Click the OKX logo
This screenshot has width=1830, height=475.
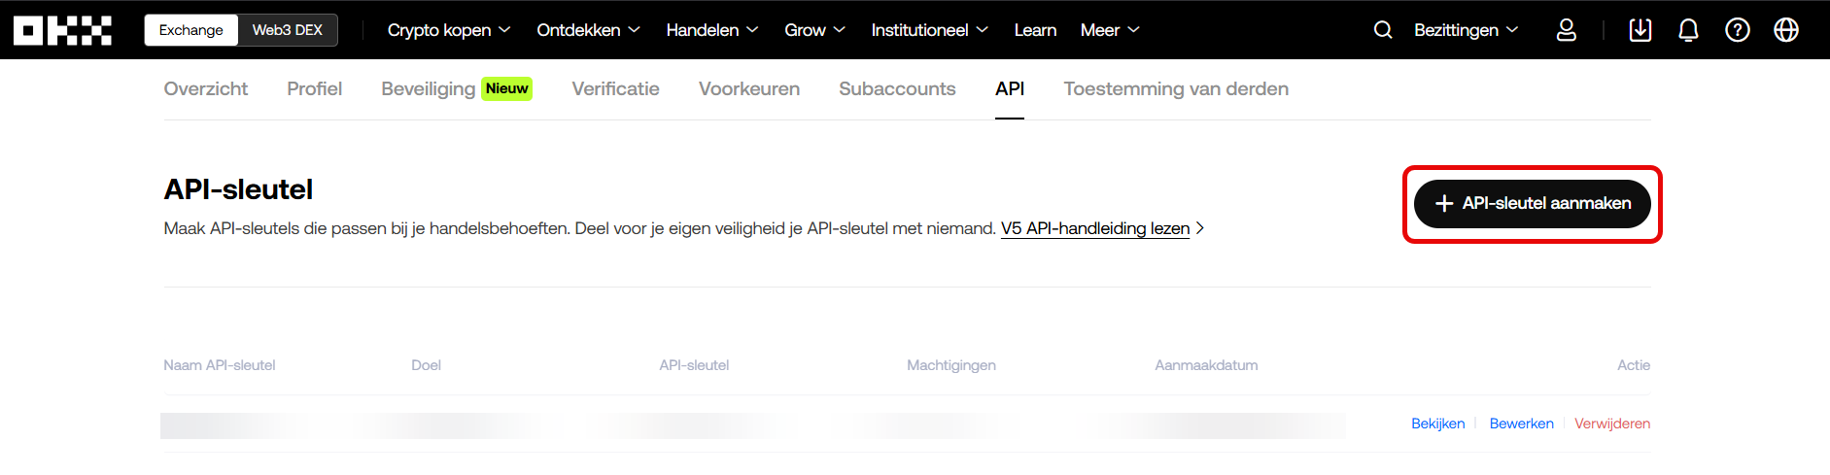(x=62, y=30)
